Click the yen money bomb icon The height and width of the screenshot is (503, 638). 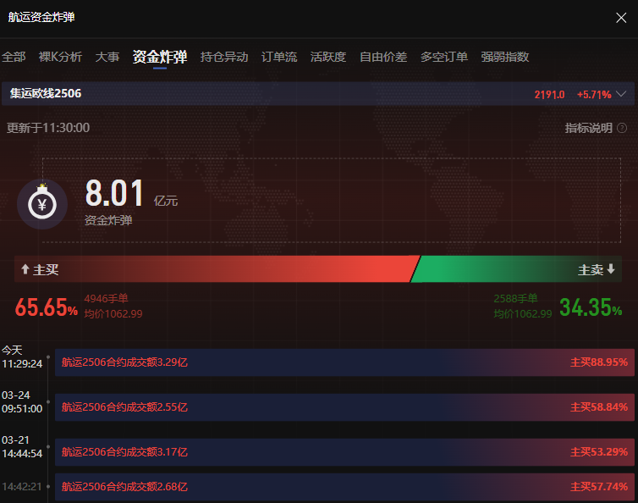pos(42,203)
